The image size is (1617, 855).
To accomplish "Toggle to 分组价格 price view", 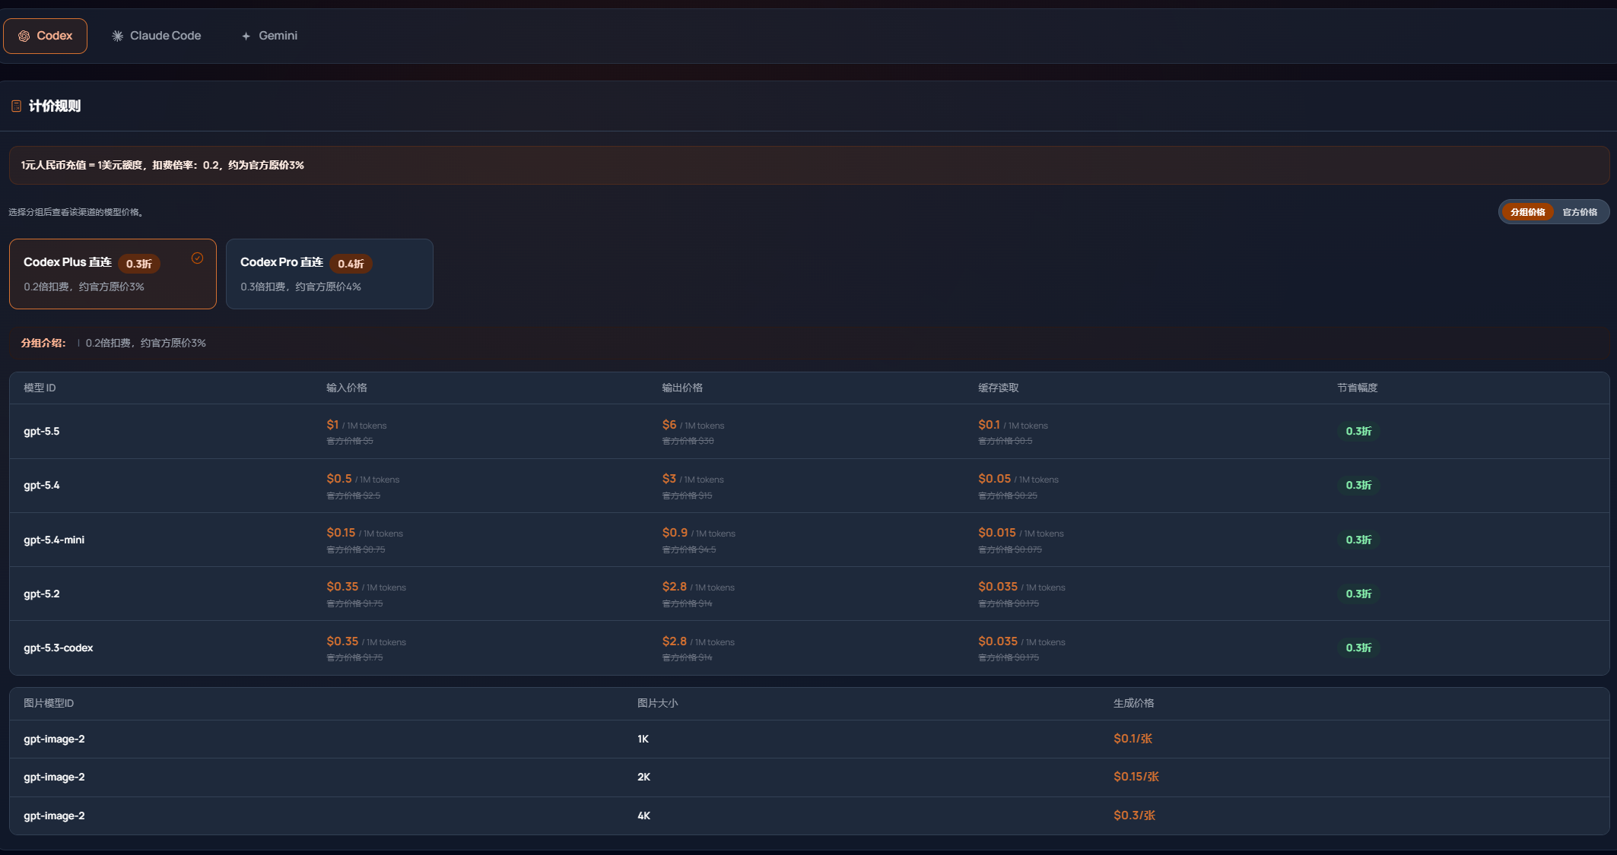I will 1527,212.
